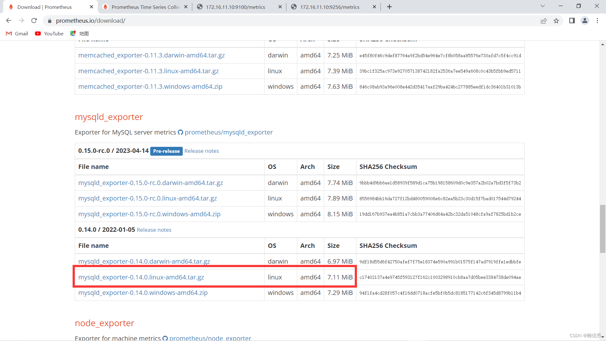Bookmark this page with the star icon
This screenshot has width=606, height=341.
pos(556,21)
